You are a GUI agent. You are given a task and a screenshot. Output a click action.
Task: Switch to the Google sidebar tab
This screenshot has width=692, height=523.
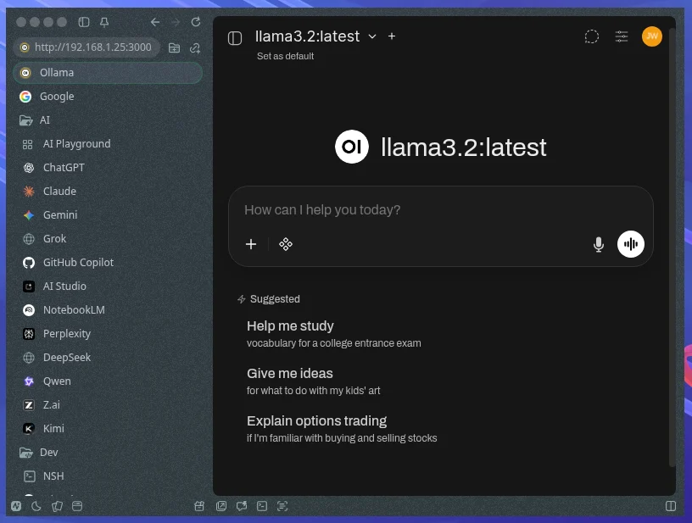57,97
